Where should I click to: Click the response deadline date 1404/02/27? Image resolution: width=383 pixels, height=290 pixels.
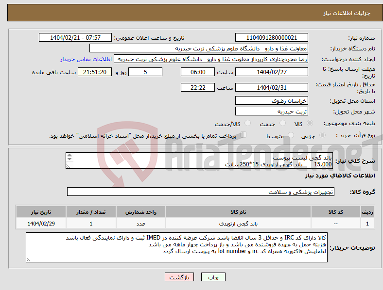(x=271, y=72)
